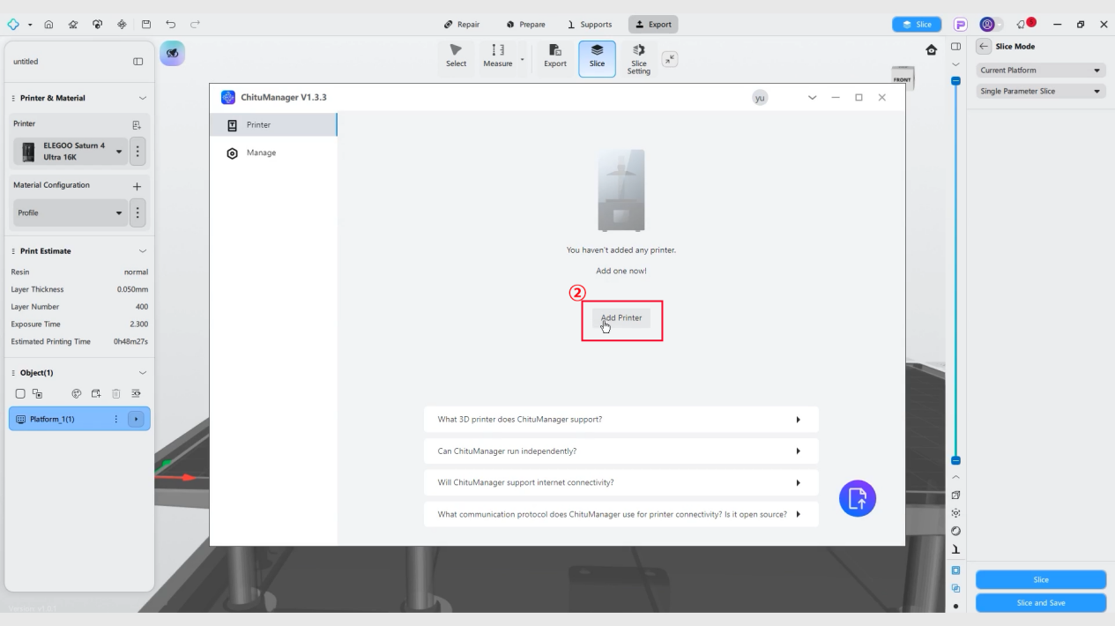The image size is (1115, 626).
Task: Switch to the Repair tab
Action: (x=462, y=25)
